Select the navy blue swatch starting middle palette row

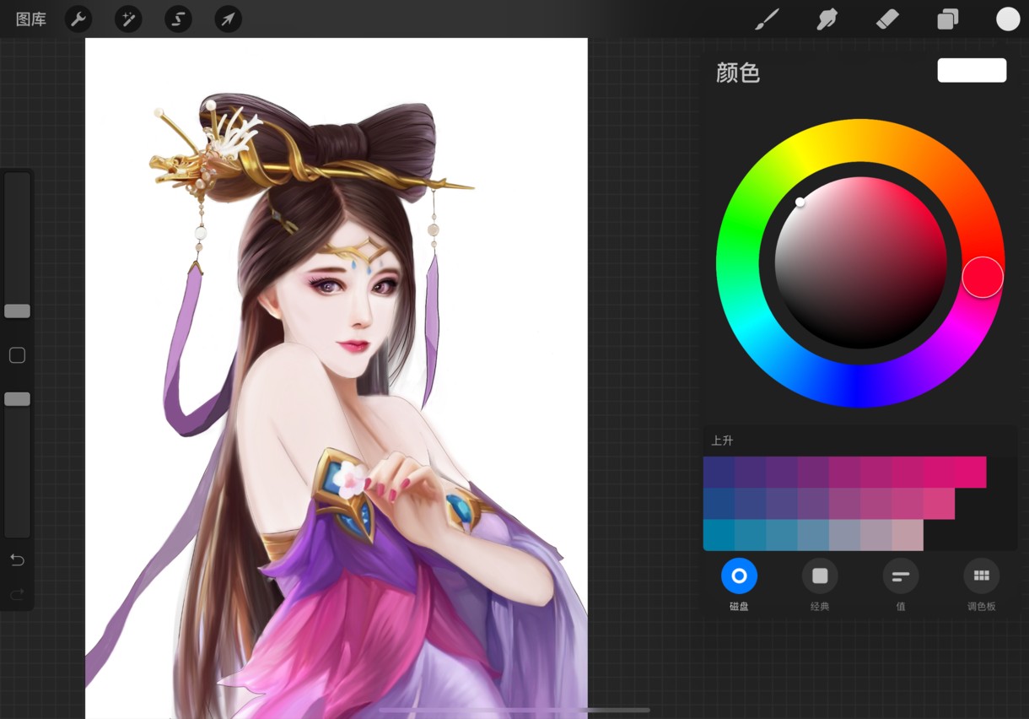tap(719, 504)
